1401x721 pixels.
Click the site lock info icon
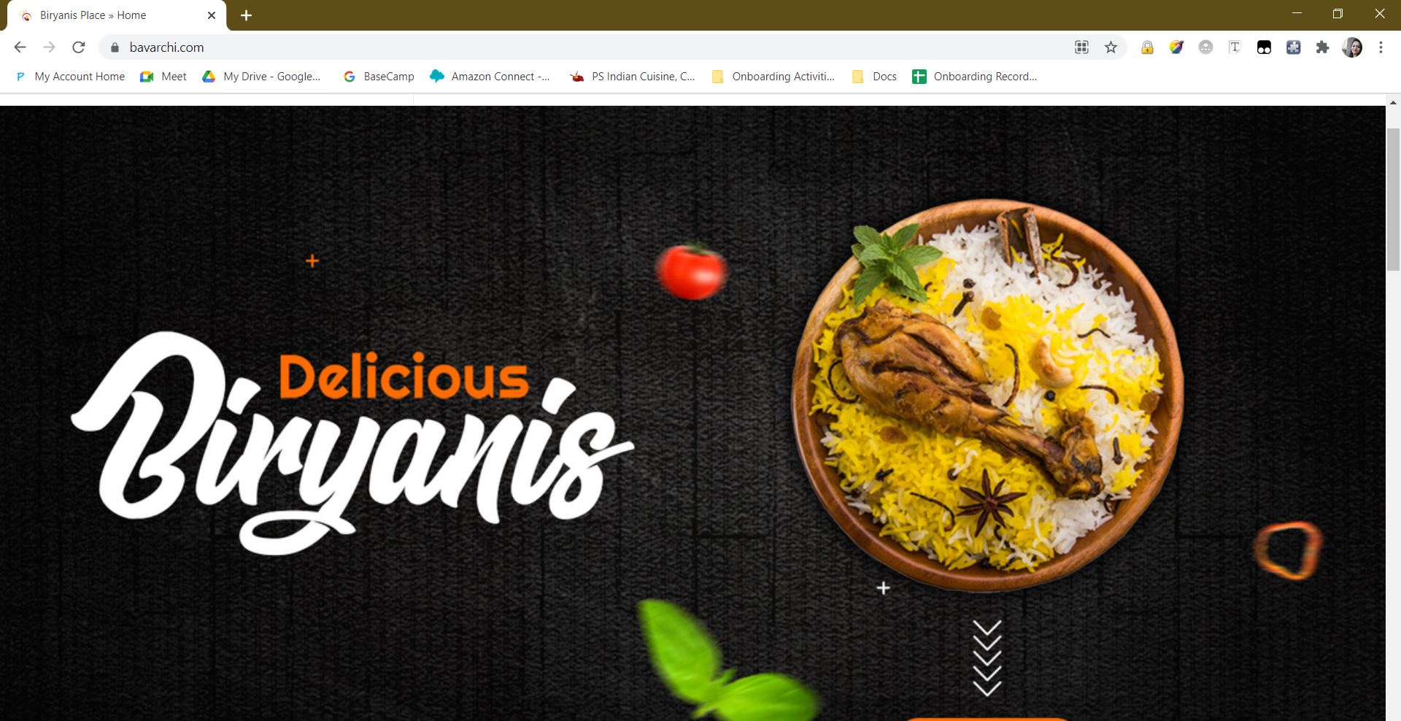tap(115, 47)
